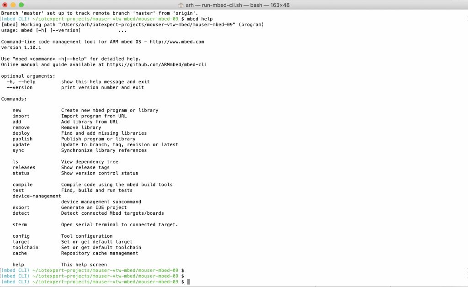The height and width of the screenshot is (287, 468).
Task: Click the terminal cursor at the last prompt
Action: pos(188,282)
